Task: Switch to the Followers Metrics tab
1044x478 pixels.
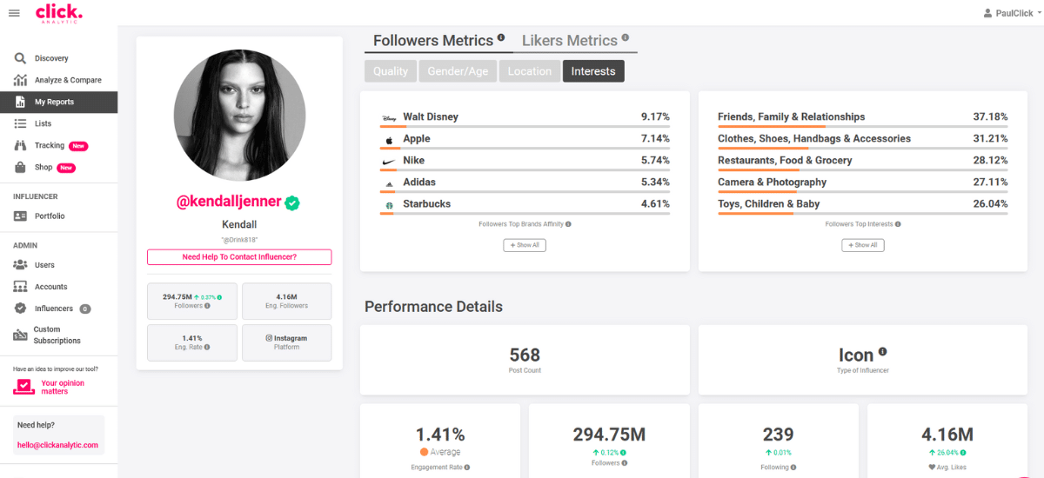Action: (x=433, y=41)
